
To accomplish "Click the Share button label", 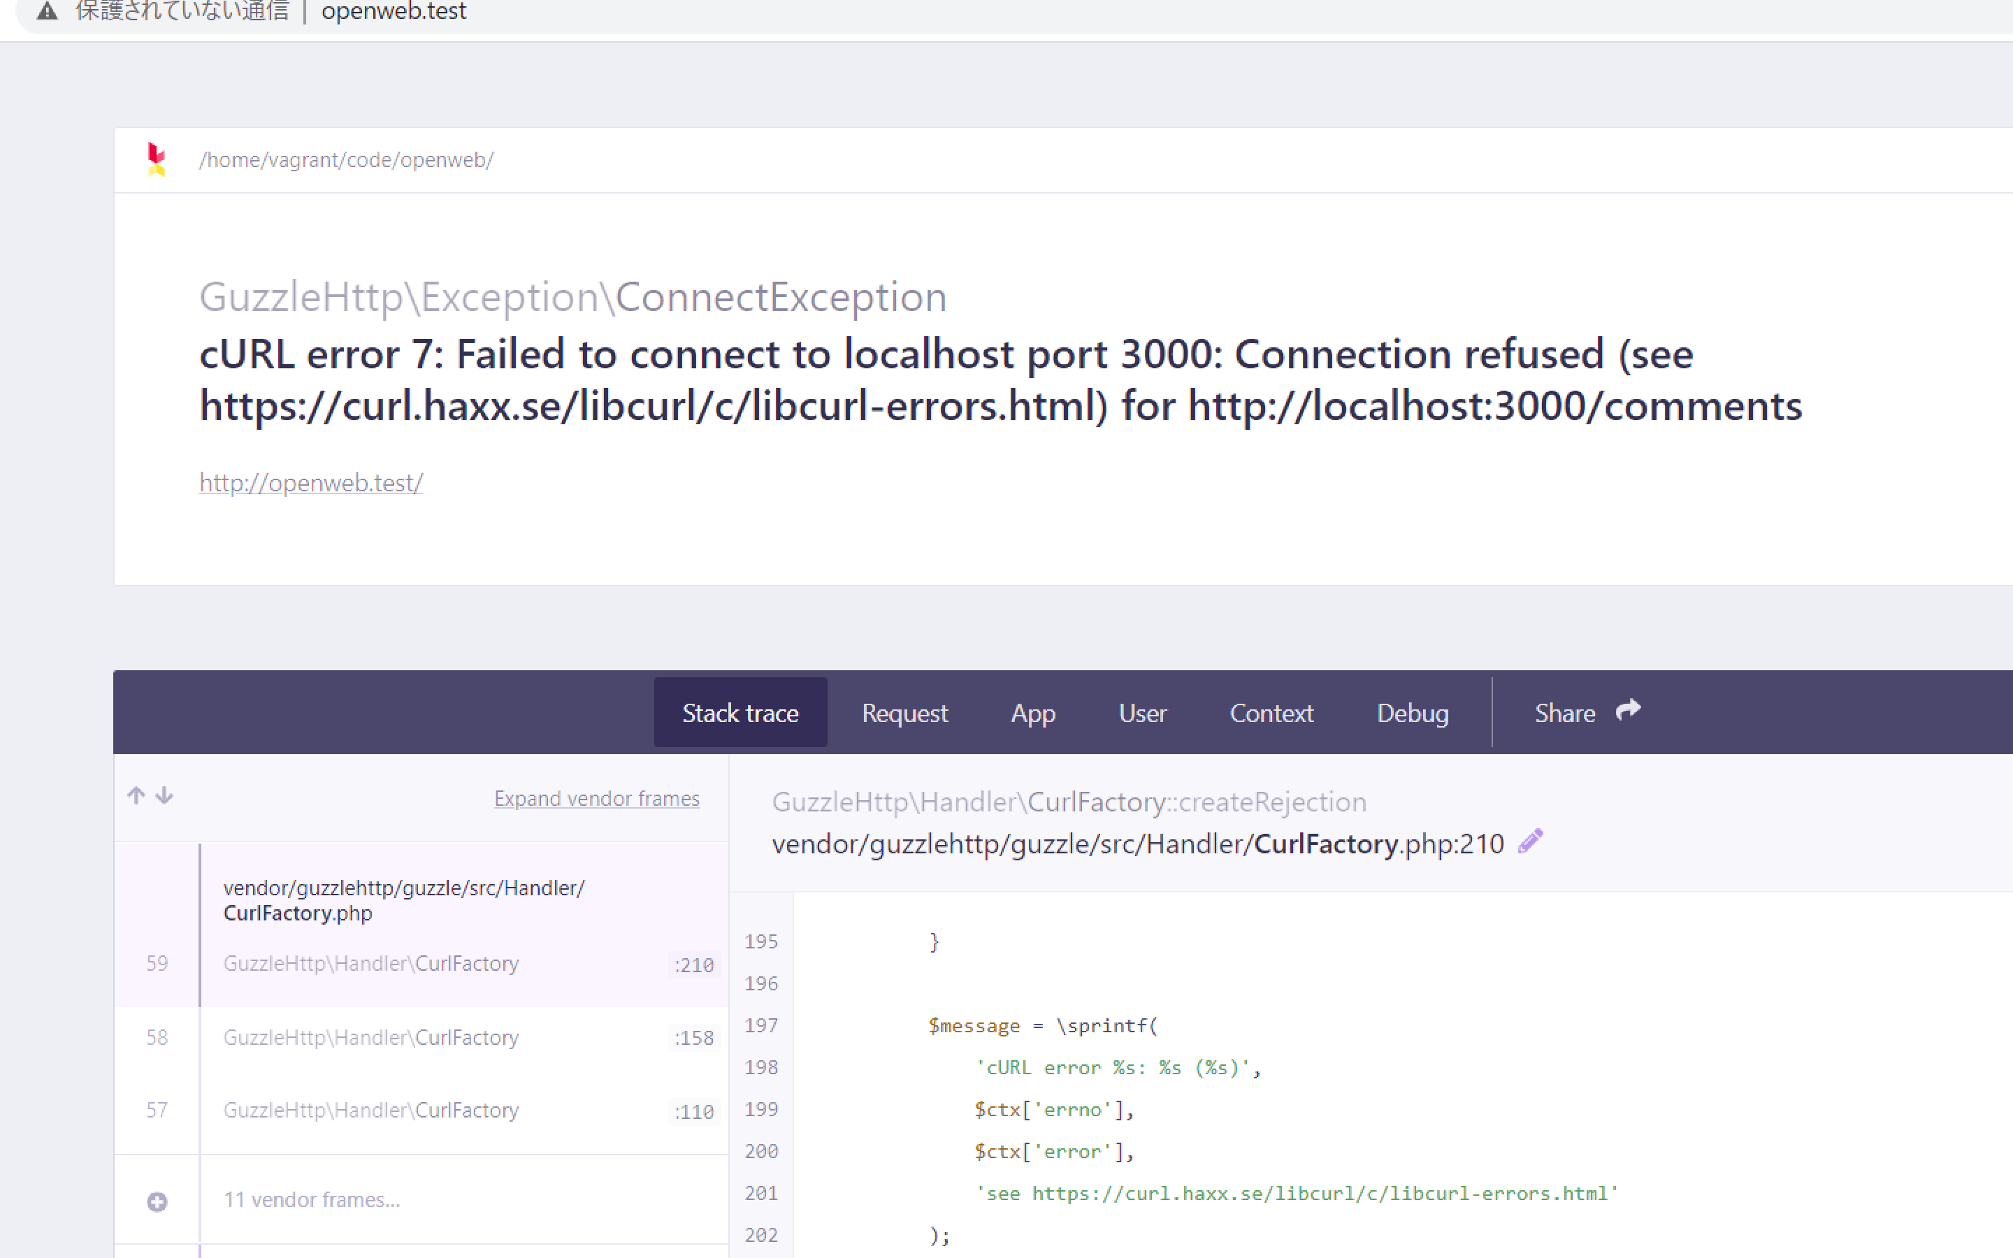I will [1565, 713].
